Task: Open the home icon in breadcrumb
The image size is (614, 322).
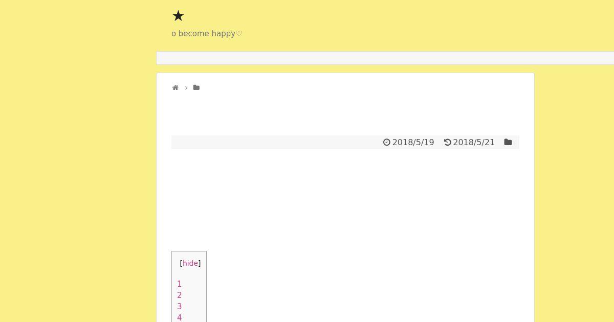Action: click(176, 88)
